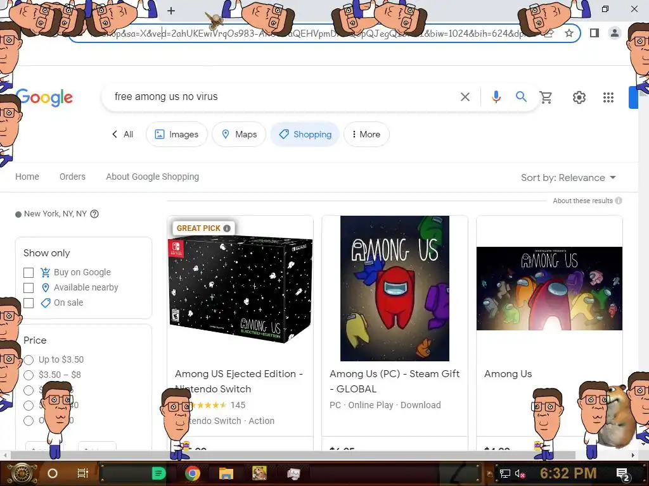Switch to the Maps tab

click(x=239, y=134)
